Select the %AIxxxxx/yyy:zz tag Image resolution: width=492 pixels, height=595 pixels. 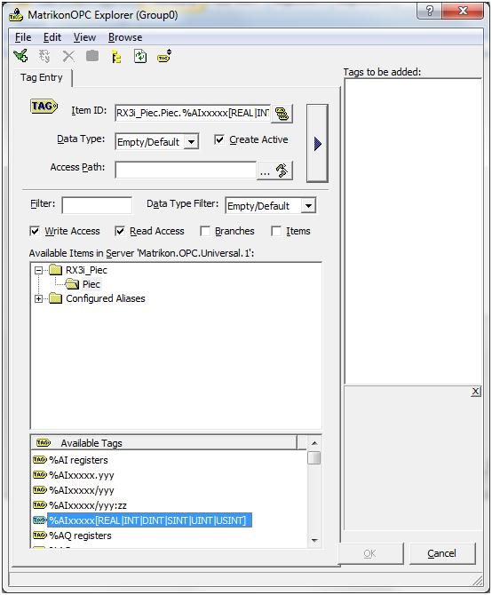pos(88,505)
